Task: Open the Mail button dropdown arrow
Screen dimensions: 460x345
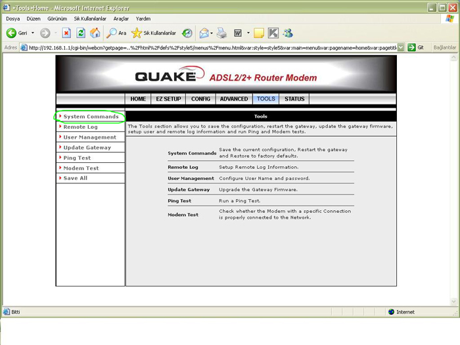Action: coord(212,33)
